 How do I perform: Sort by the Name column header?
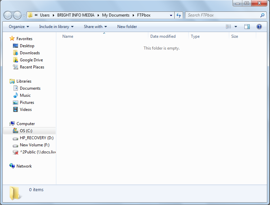102,36
